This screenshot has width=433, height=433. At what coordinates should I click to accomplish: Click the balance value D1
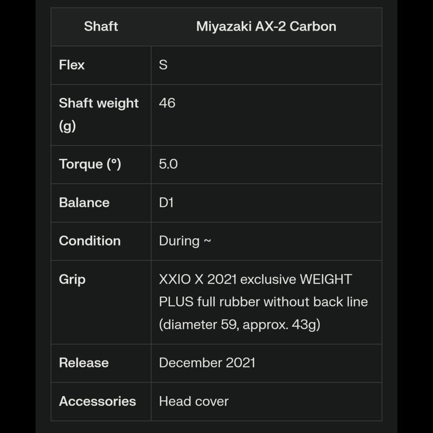(166, 203)
